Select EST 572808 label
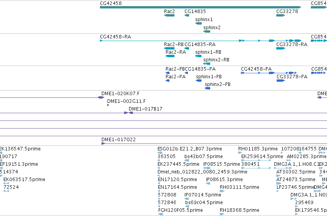This screenshot has height=216, width=327. [167, 195]
